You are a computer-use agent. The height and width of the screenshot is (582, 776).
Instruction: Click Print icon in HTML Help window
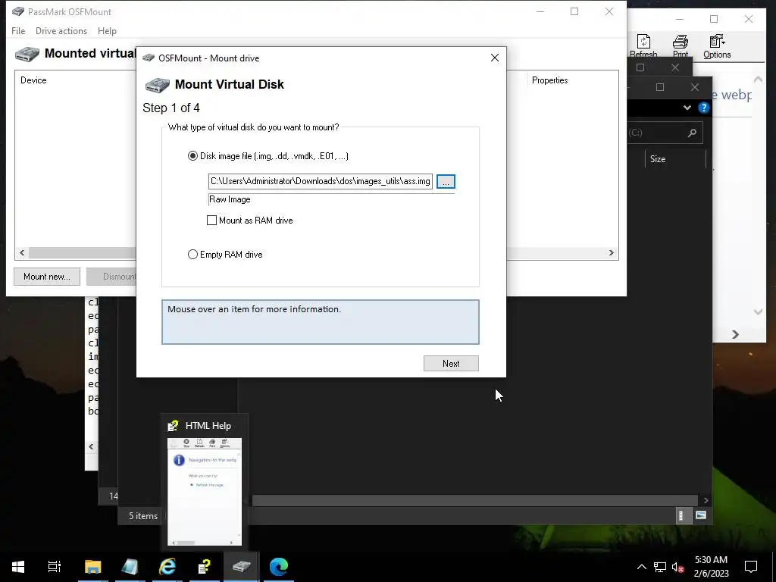point(681,46)
